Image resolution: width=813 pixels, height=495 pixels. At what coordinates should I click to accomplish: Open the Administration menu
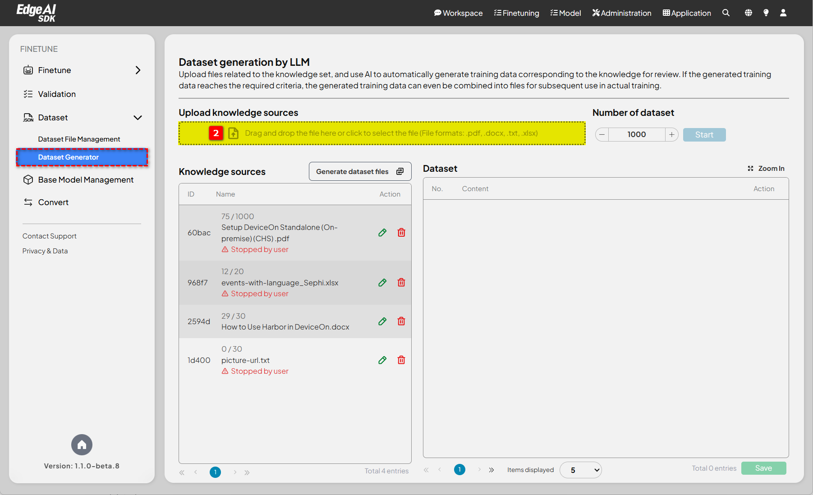pyautogui.click(x=621, y=13)
